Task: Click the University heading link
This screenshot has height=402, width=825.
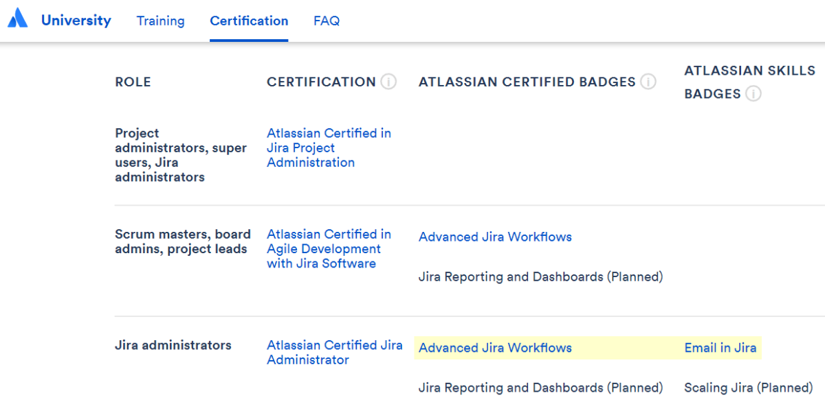Action: tap(76, 20)
